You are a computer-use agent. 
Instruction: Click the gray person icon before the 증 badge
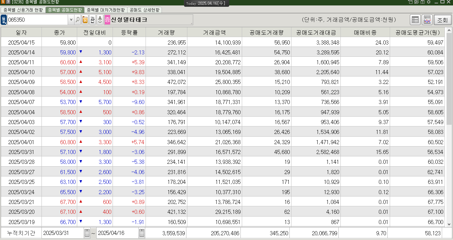[100, 20]
